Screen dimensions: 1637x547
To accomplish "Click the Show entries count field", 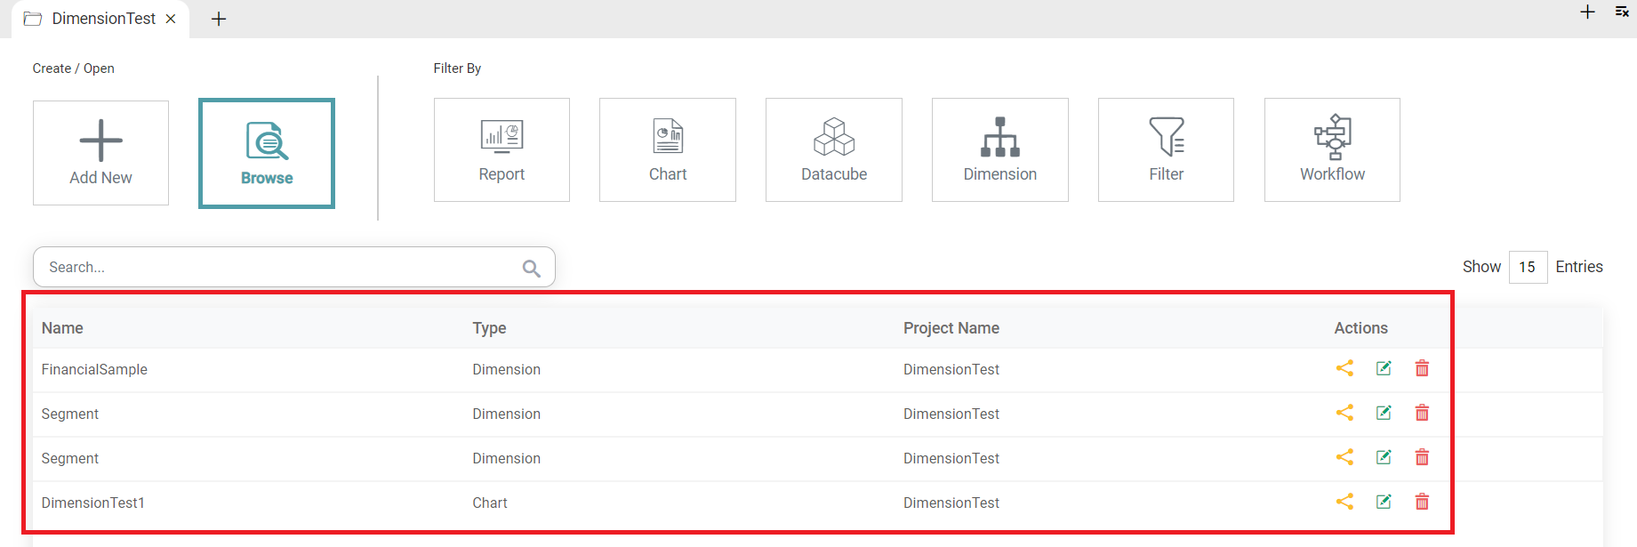I will coord(1527,267).
